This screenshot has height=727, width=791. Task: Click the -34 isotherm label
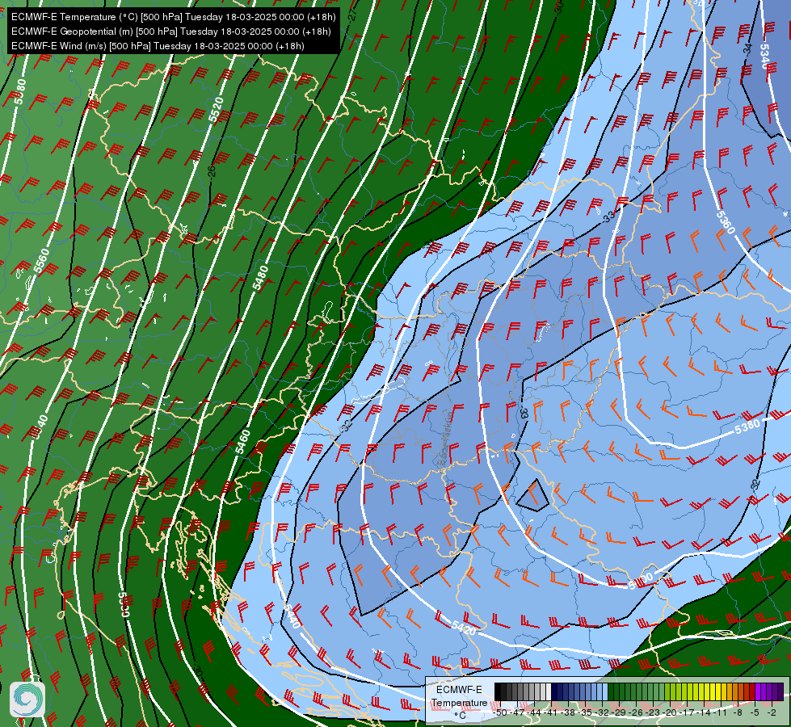pyautogui.click(x=748, y=49)
